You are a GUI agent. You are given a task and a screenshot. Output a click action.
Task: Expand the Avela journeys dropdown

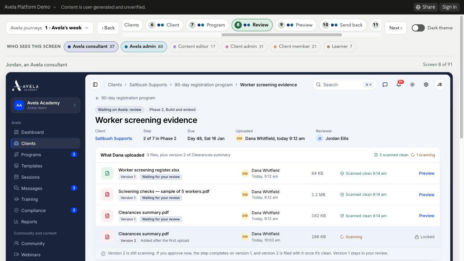click(x=50, y=28)
